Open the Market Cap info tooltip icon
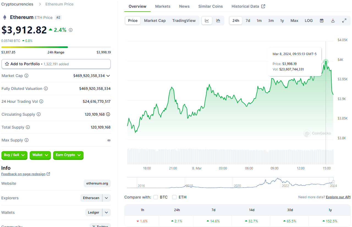Screen dimensions: 352x227 click(26, 76)
